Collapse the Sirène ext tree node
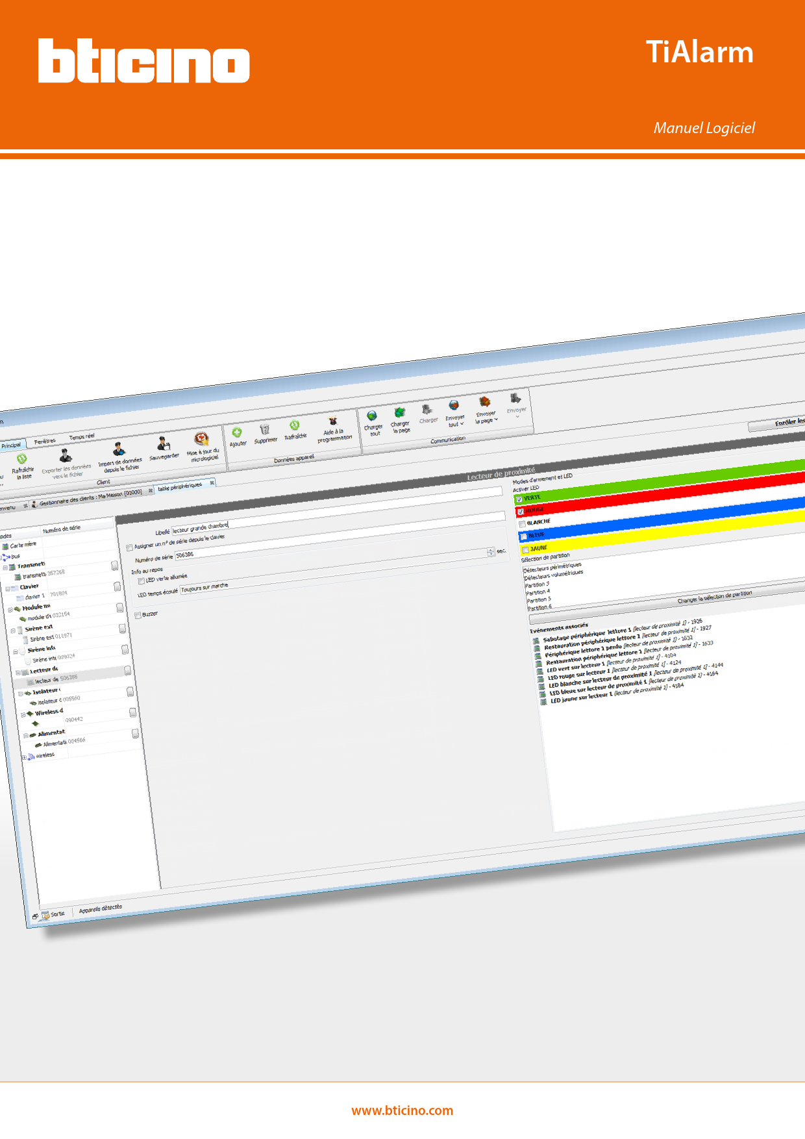 (13, 631)
